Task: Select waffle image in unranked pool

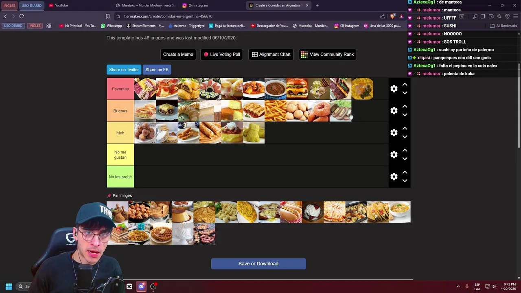Action: [161, 234]
